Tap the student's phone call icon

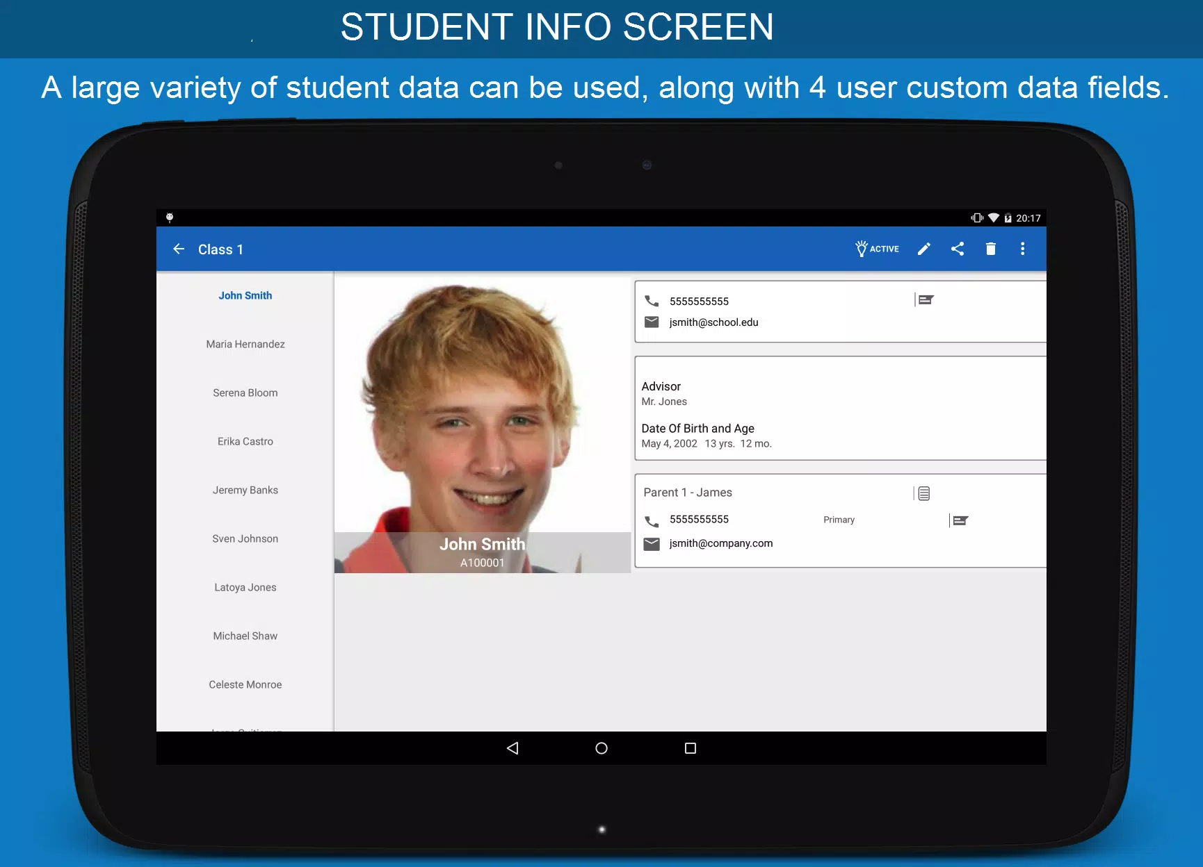[652, 301]
